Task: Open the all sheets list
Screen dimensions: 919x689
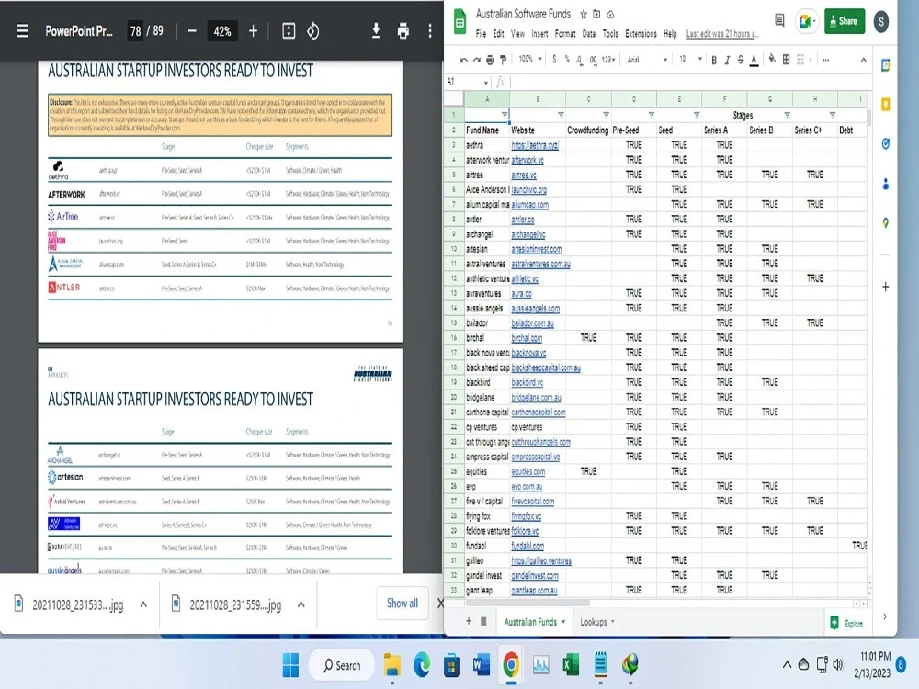Action: point(483,621)
